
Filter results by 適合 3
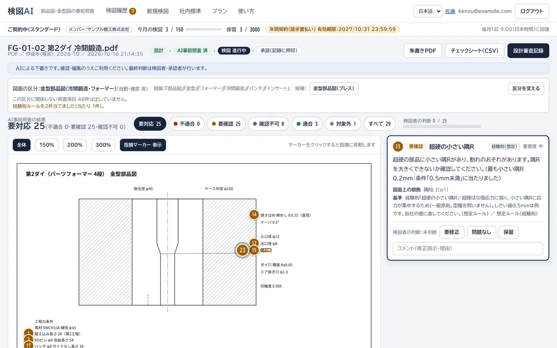pyautogui.click(x=307, y=124)
